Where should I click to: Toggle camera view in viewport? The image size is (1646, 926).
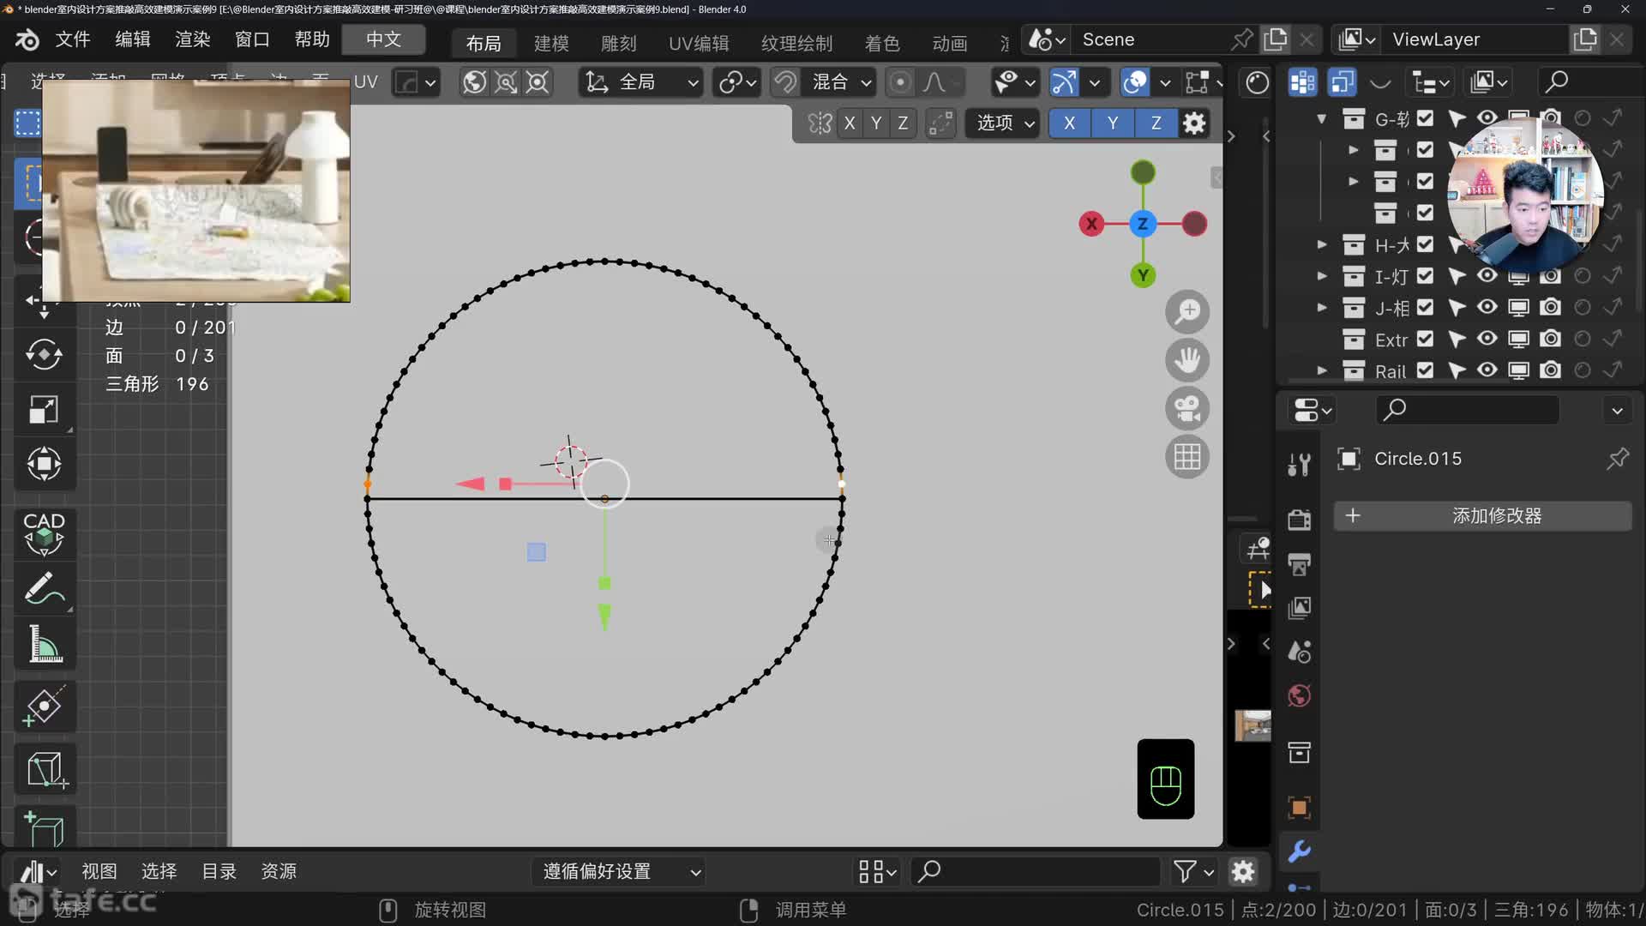pyautogui.click(x=1187, y=408)
